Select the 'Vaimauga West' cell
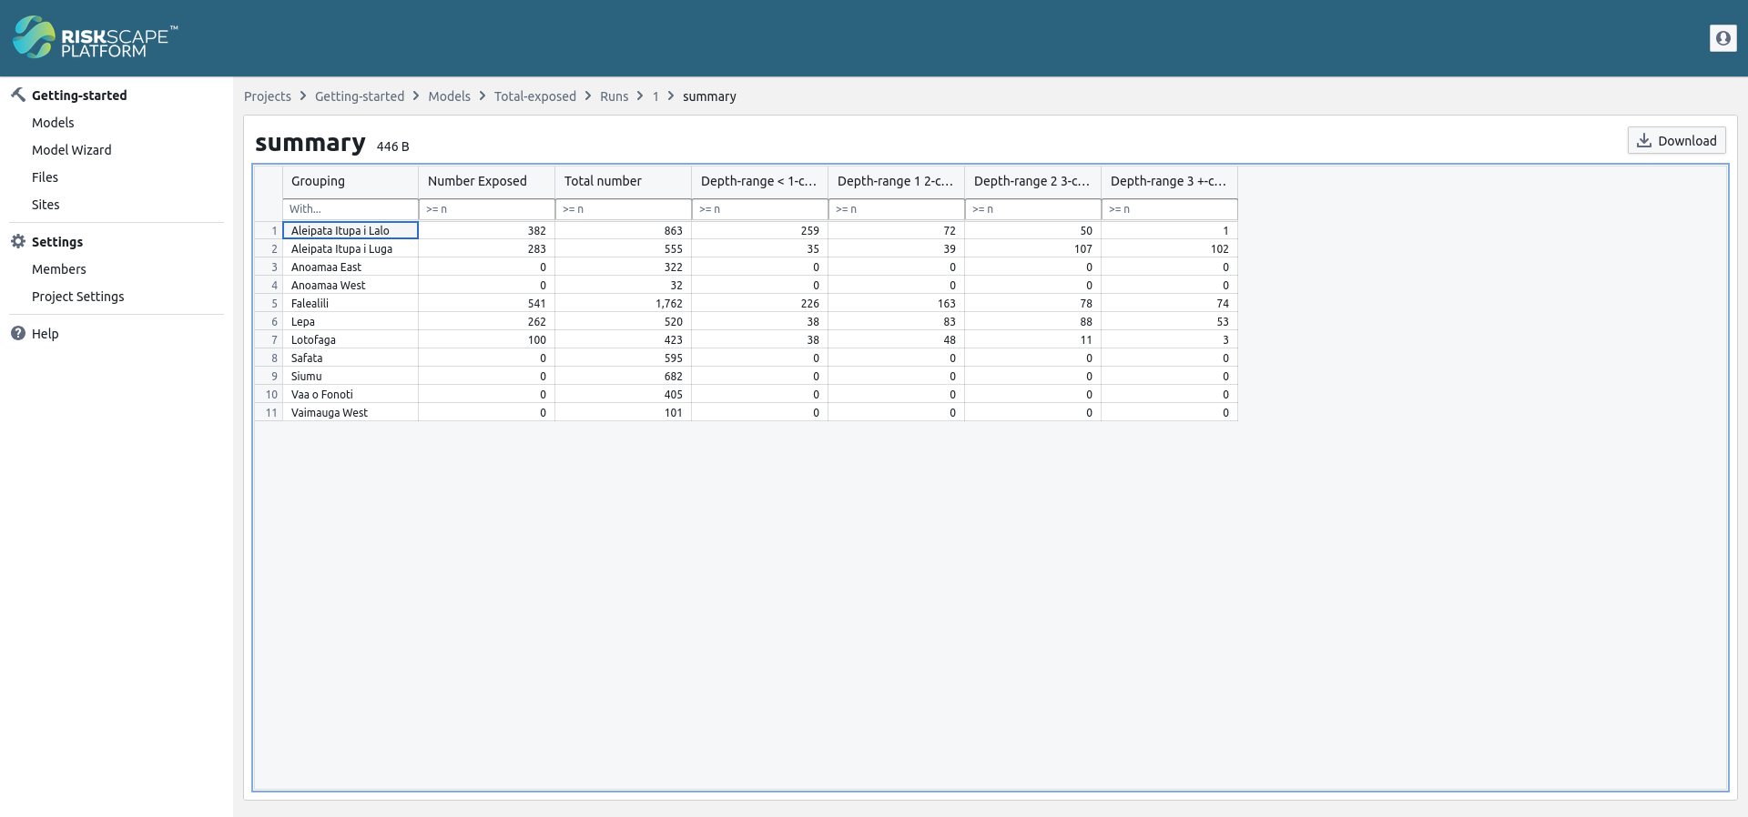The width and height of the screenshot is (1748, 817). tap(351, 413)
